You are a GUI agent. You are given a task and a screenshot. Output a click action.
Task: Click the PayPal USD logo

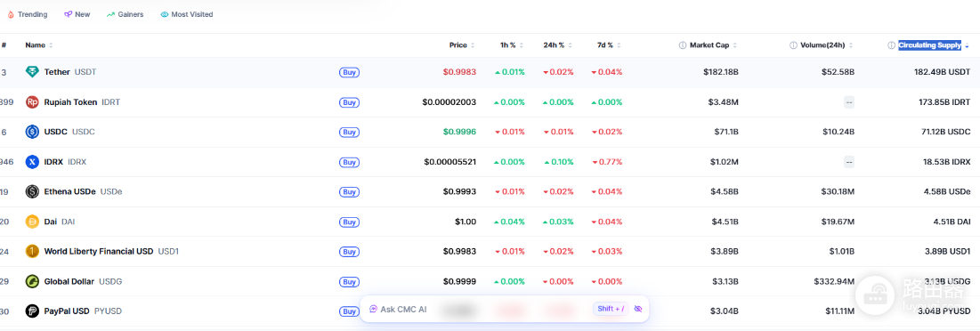point(32,311)
